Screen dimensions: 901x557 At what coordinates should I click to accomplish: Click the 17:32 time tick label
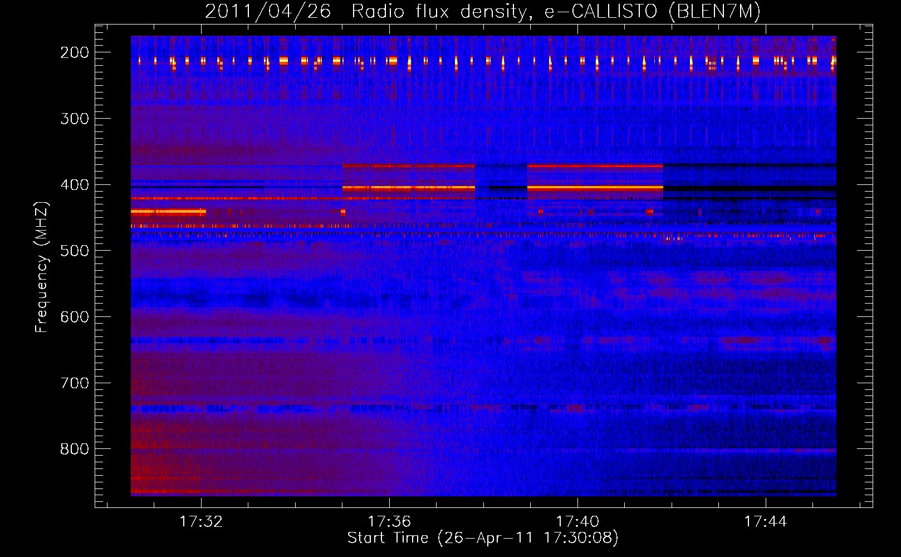click(201, 521)
